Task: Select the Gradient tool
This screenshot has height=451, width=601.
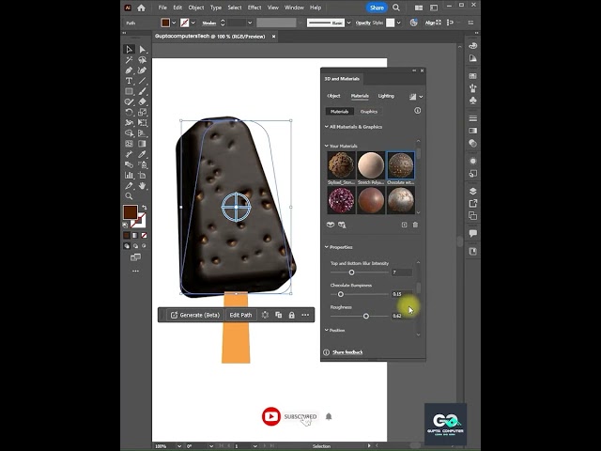Action: click(x=143, y=144)
